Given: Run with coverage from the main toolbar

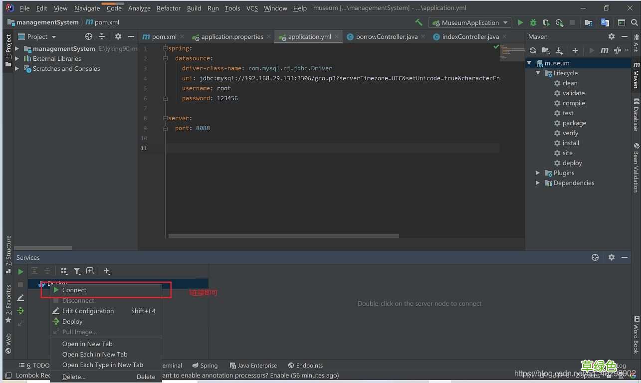Looking at the screenshot, I should [546, 22].
